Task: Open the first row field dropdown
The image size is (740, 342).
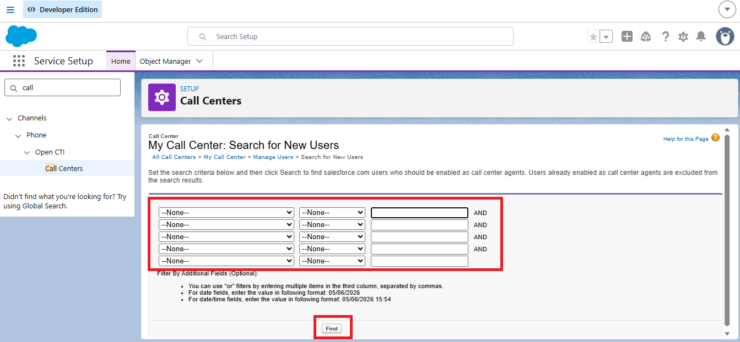Action: pos(226,213)
